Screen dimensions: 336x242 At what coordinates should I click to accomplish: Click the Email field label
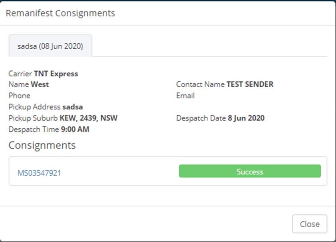[x=185, y=96]
